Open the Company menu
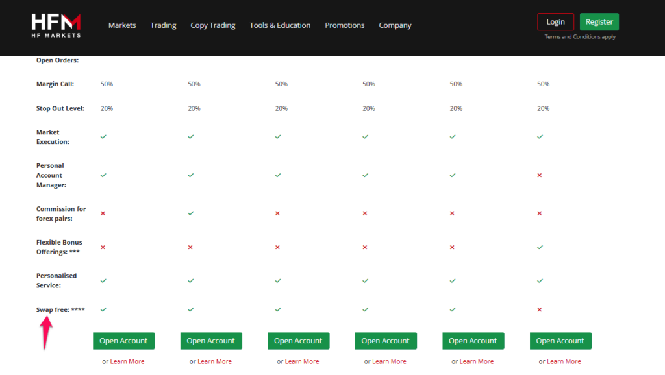 point(395,25)
